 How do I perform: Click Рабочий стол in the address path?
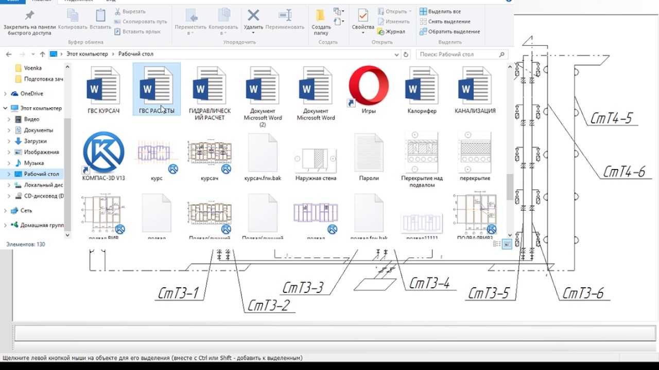click(x=136, y=54)
